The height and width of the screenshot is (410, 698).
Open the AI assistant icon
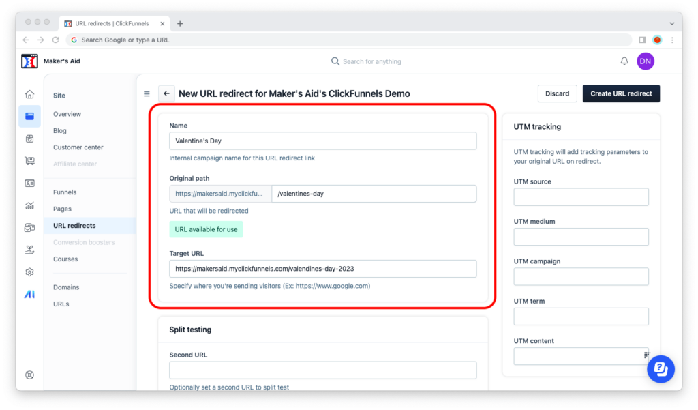[x=29, y=295]
